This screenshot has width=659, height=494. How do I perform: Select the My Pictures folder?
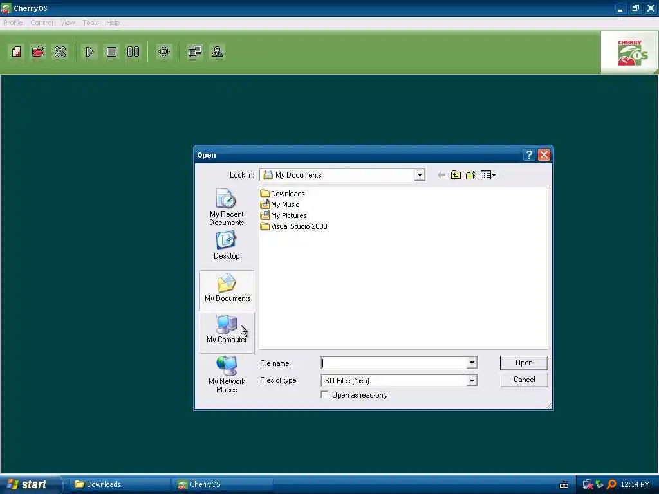click(283, 215)
